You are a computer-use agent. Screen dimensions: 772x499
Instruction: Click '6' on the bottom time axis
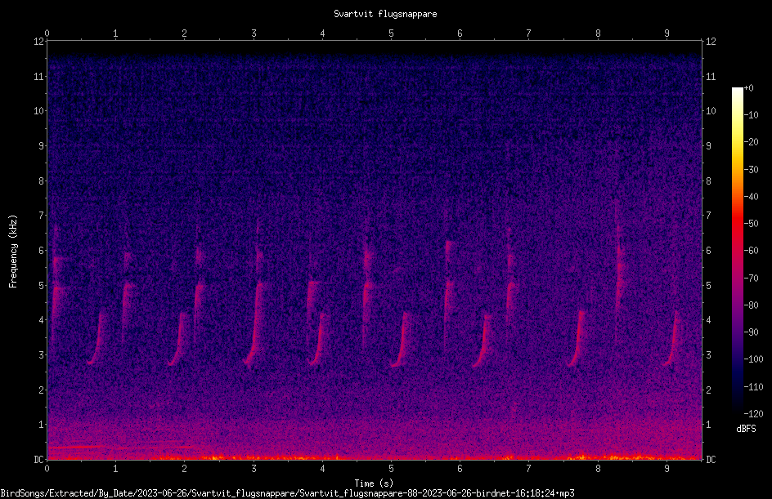point(460,469)
